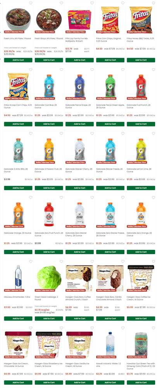Toggle favorite for Frito Lay Family Fun Mix
157x388 pixels.
[92, 3]
